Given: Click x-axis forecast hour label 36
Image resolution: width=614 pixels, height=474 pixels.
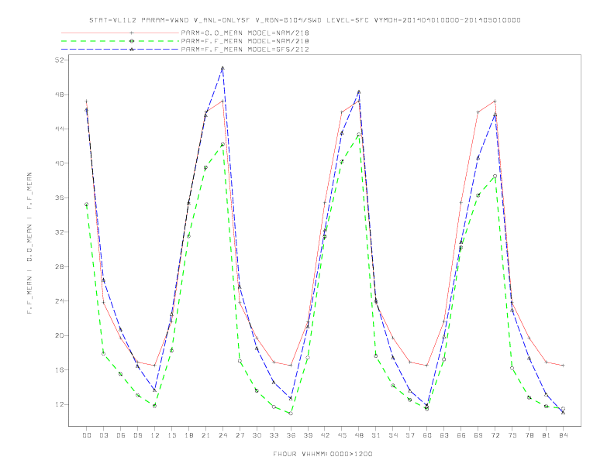Looking at the screenshot, I should tap(291, 435).
